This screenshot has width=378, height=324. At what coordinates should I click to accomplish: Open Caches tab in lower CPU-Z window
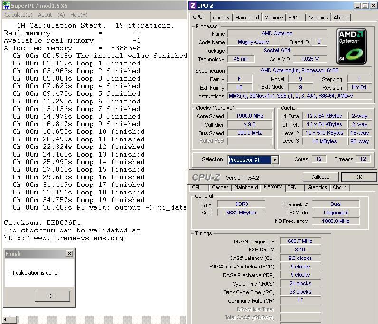pos(220,187)
